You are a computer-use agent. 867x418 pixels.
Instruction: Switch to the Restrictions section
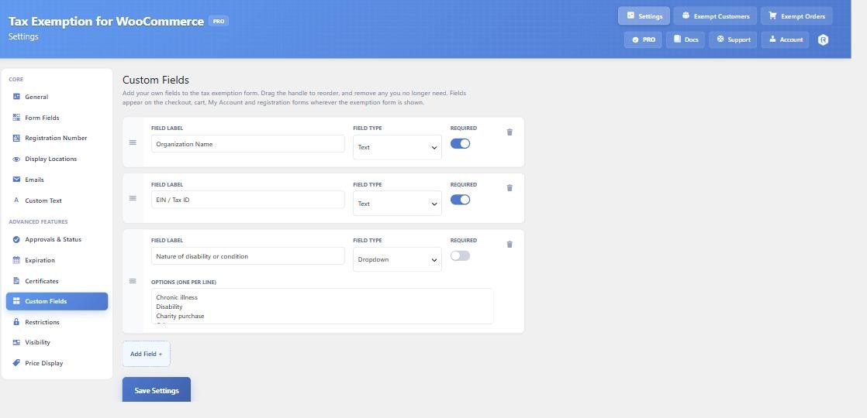click(57, 322)
